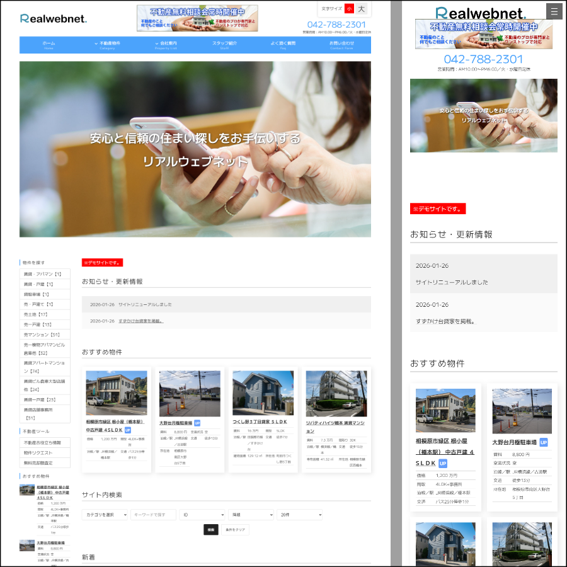
Task: Click the Realwebnet logo in mobile view
Action: click(481, 13)
